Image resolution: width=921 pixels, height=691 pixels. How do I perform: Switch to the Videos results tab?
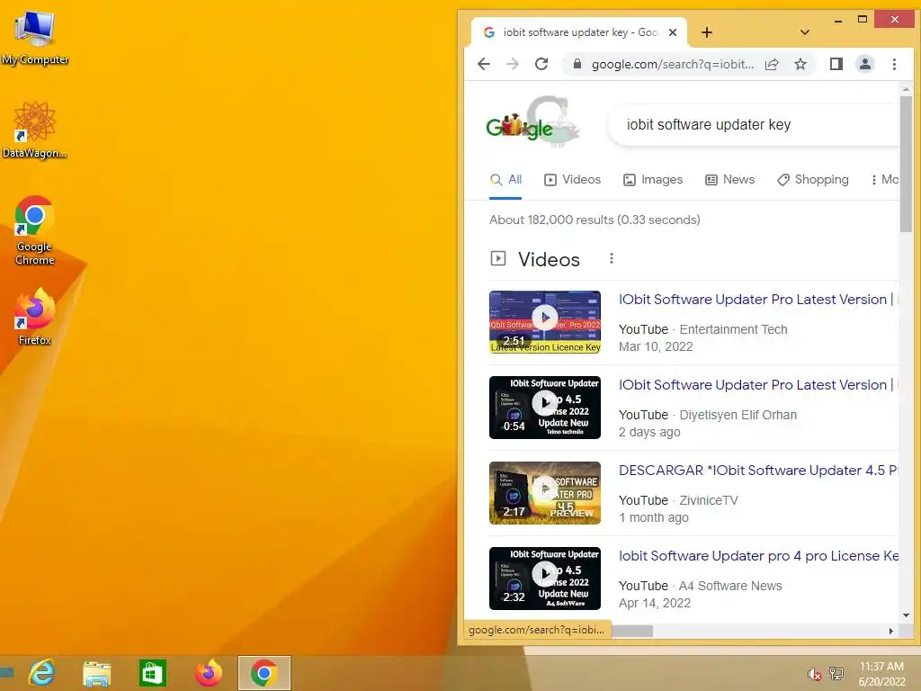(x=572, y=180)
